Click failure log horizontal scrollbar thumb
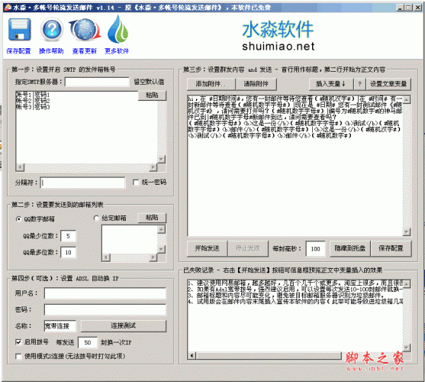 pyautogui.click(x=269, y=355)
